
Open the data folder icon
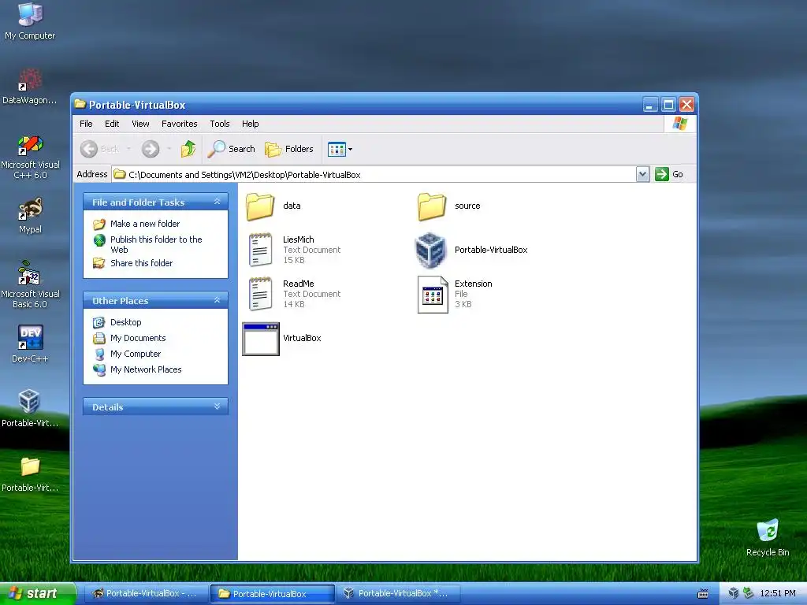pyautogui.click(x=260, y=206)
